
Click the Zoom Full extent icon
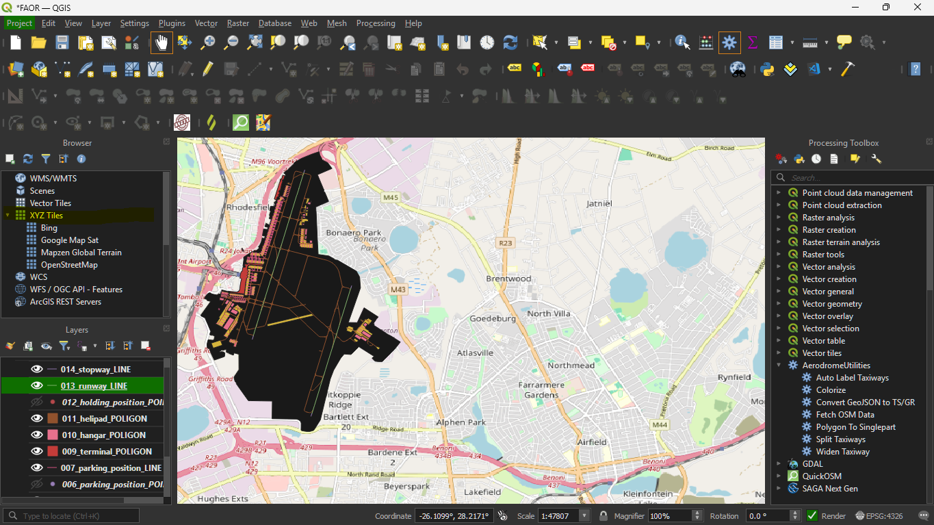click(x=255, y=42)
